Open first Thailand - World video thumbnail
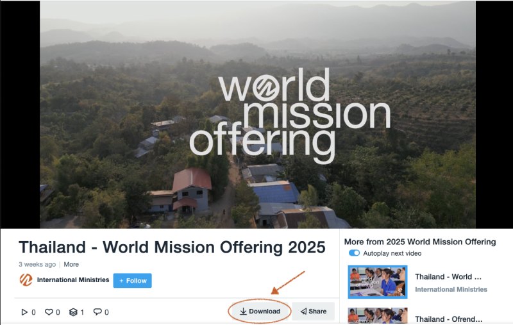 point(378,282)
